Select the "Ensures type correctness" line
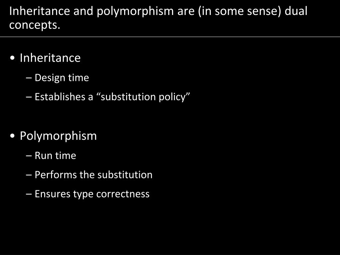Screen dimensions: 340x255 click(x=92, y=194)
